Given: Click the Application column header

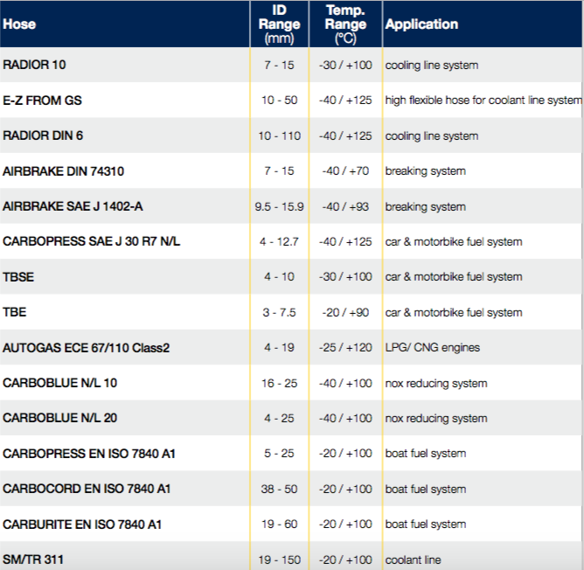Looking at the screenshot, I should pos(421,24).
